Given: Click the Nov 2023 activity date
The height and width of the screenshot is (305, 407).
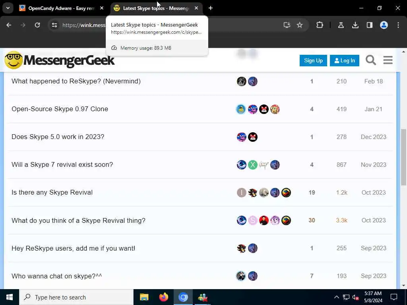Looking at the screenshot, I should pos(374,165).
